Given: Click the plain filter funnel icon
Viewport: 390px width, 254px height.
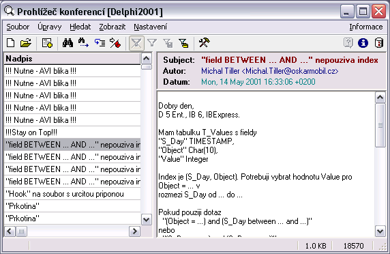Looking at the screenshot, I should [x=152, y=43].
